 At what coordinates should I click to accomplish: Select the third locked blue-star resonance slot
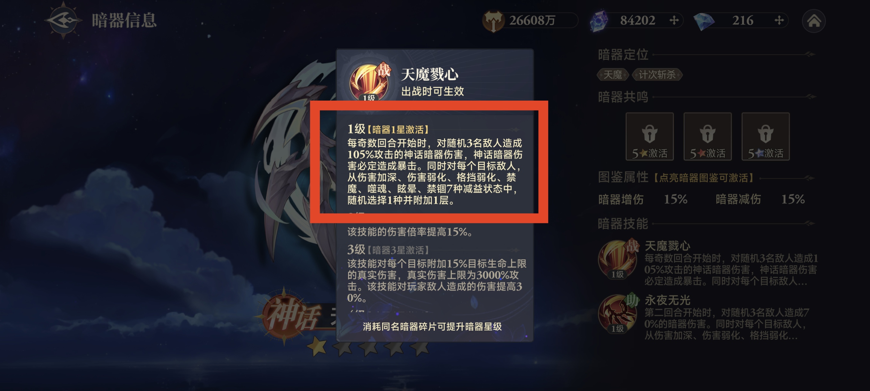coord(765,136)
